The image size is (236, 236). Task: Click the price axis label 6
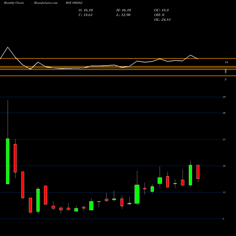223,219
